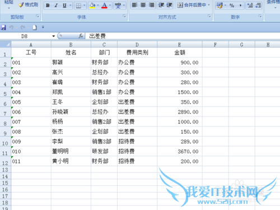
Task: Select cell containing 销售3部
Action: click(104, 142)
